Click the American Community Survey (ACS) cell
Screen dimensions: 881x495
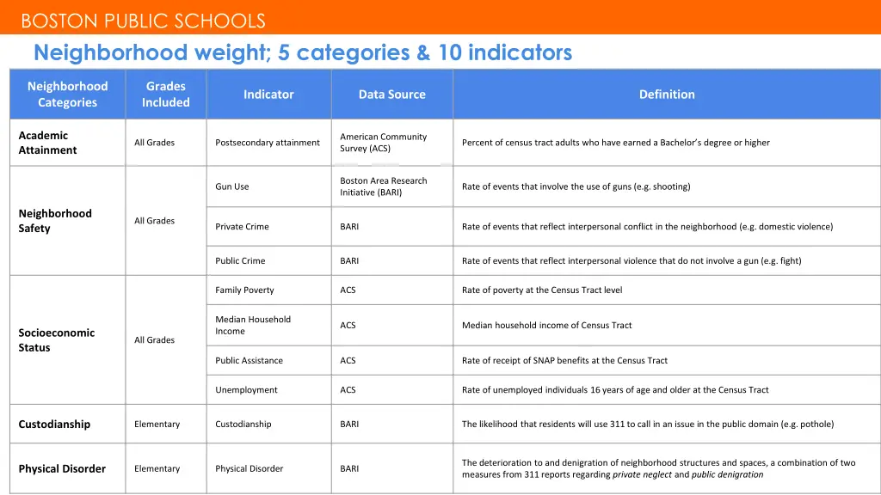(383, 143)
